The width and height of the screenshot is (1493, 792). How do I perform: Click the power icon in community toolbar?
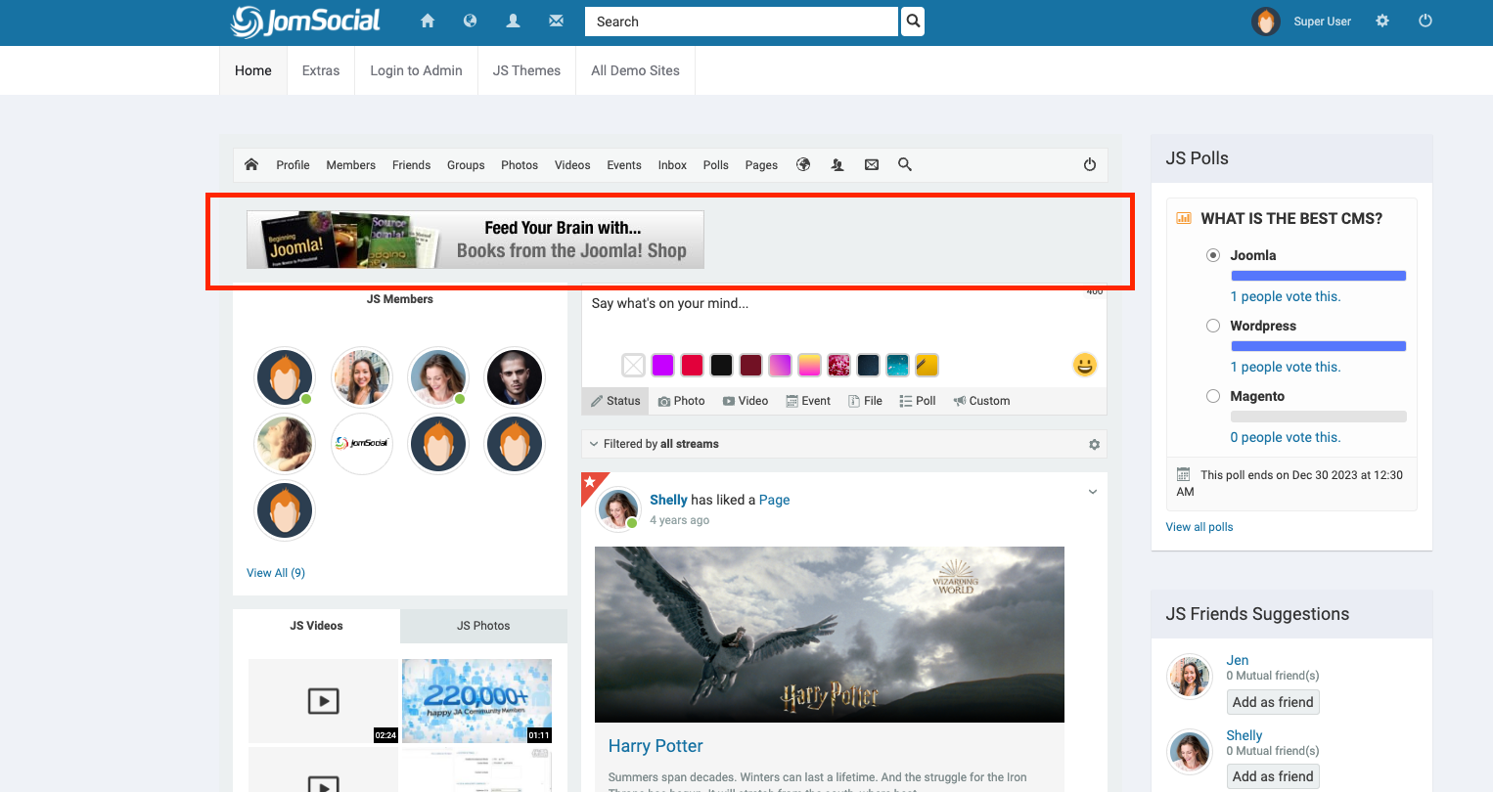pos(1090,164)
